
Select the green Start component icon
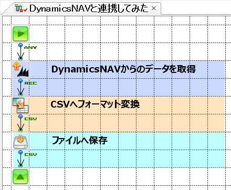click(20, 34)
